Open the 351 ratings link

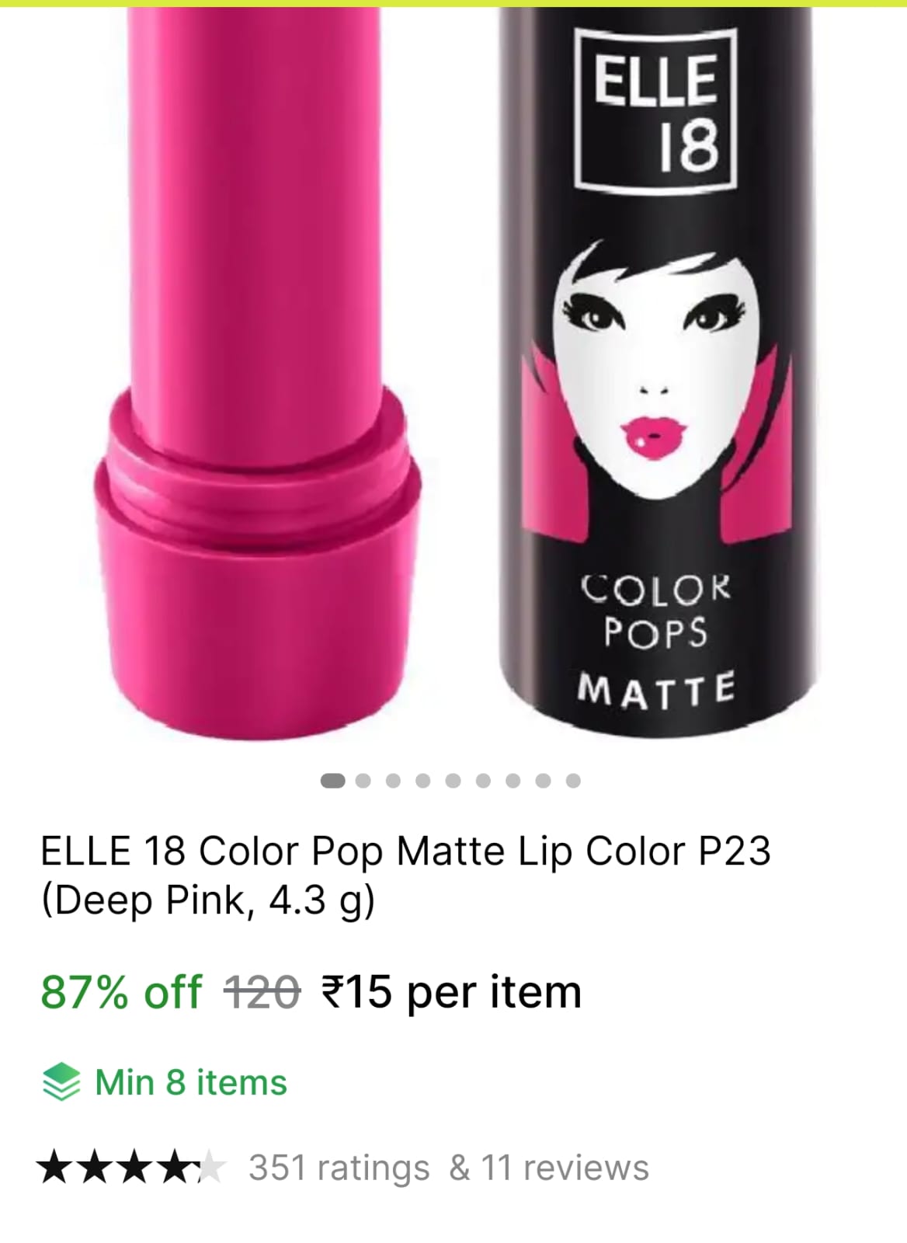click(x=339, y=1168)
